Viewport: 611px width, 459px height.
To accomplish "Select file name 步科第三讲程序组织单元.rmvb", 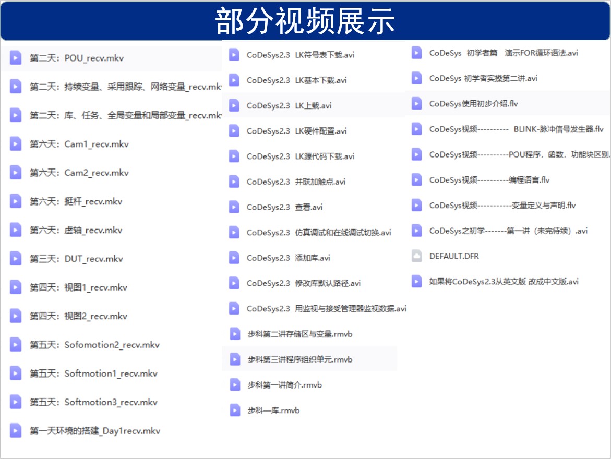I will click(300, 359).
